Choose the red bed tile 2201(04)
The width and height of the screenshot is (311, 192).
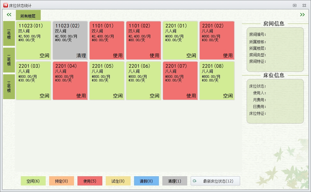click(x=70, y=81)
